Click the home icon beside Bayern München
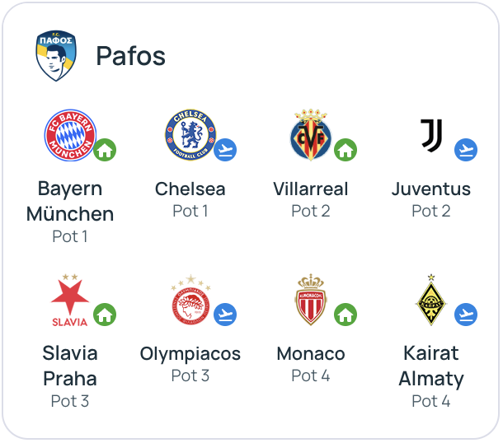The height and width of the screenshot is (443, 503). point(104,150)
